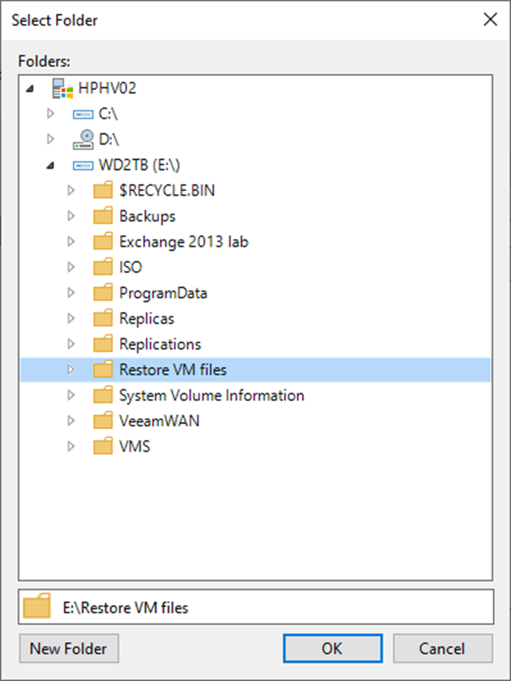Image resolution: width=511 pixels, height=681 pixels.
Task: Select the Replications folder
Action: point(160,344)
